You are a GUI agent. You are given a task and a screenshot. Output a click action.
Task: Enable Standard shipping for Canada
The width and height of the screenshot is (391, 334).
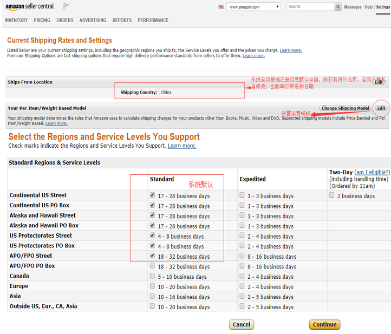pos(152,276)
